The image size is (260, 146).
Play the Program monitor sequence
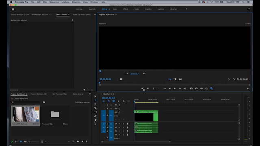point(175,88)
